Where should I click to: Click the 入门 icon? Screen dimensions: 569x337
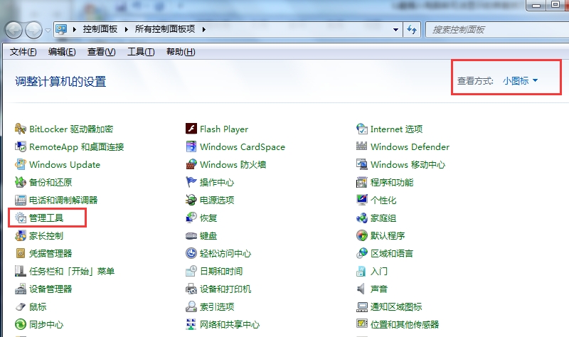click(362, 271)
